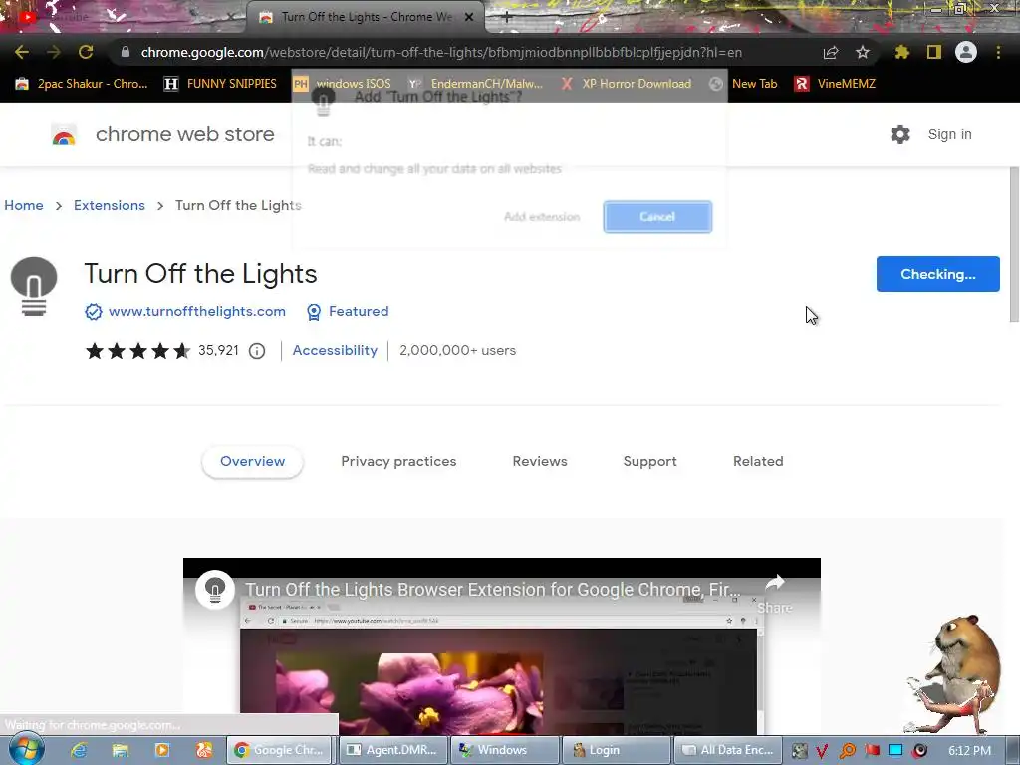Viewport: 1020px width, 765px height.
Task: Click Cancel in the dialog
Action: pyautogui.click(x=657, y=216)
